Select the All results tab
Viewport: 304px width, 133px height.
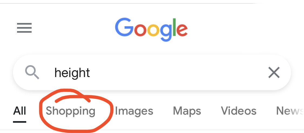pos(20,111)
